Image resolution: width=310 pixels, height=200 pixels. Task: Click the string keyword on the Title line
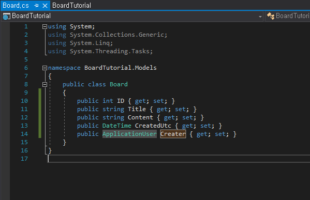[x=113, y=109]
